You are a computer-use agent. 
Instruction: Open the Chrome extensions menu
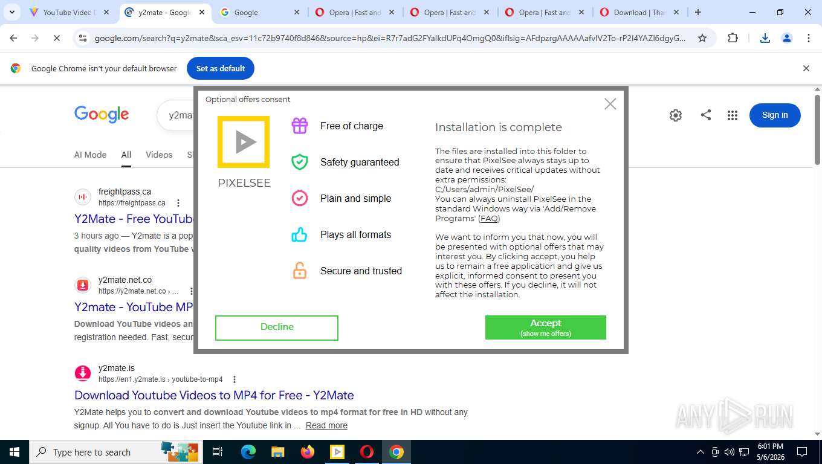click(x=733, y=38)
